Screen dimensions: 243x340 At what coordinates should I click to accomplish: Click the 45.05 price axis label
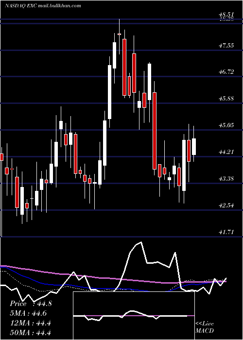(x=226, y=125)
